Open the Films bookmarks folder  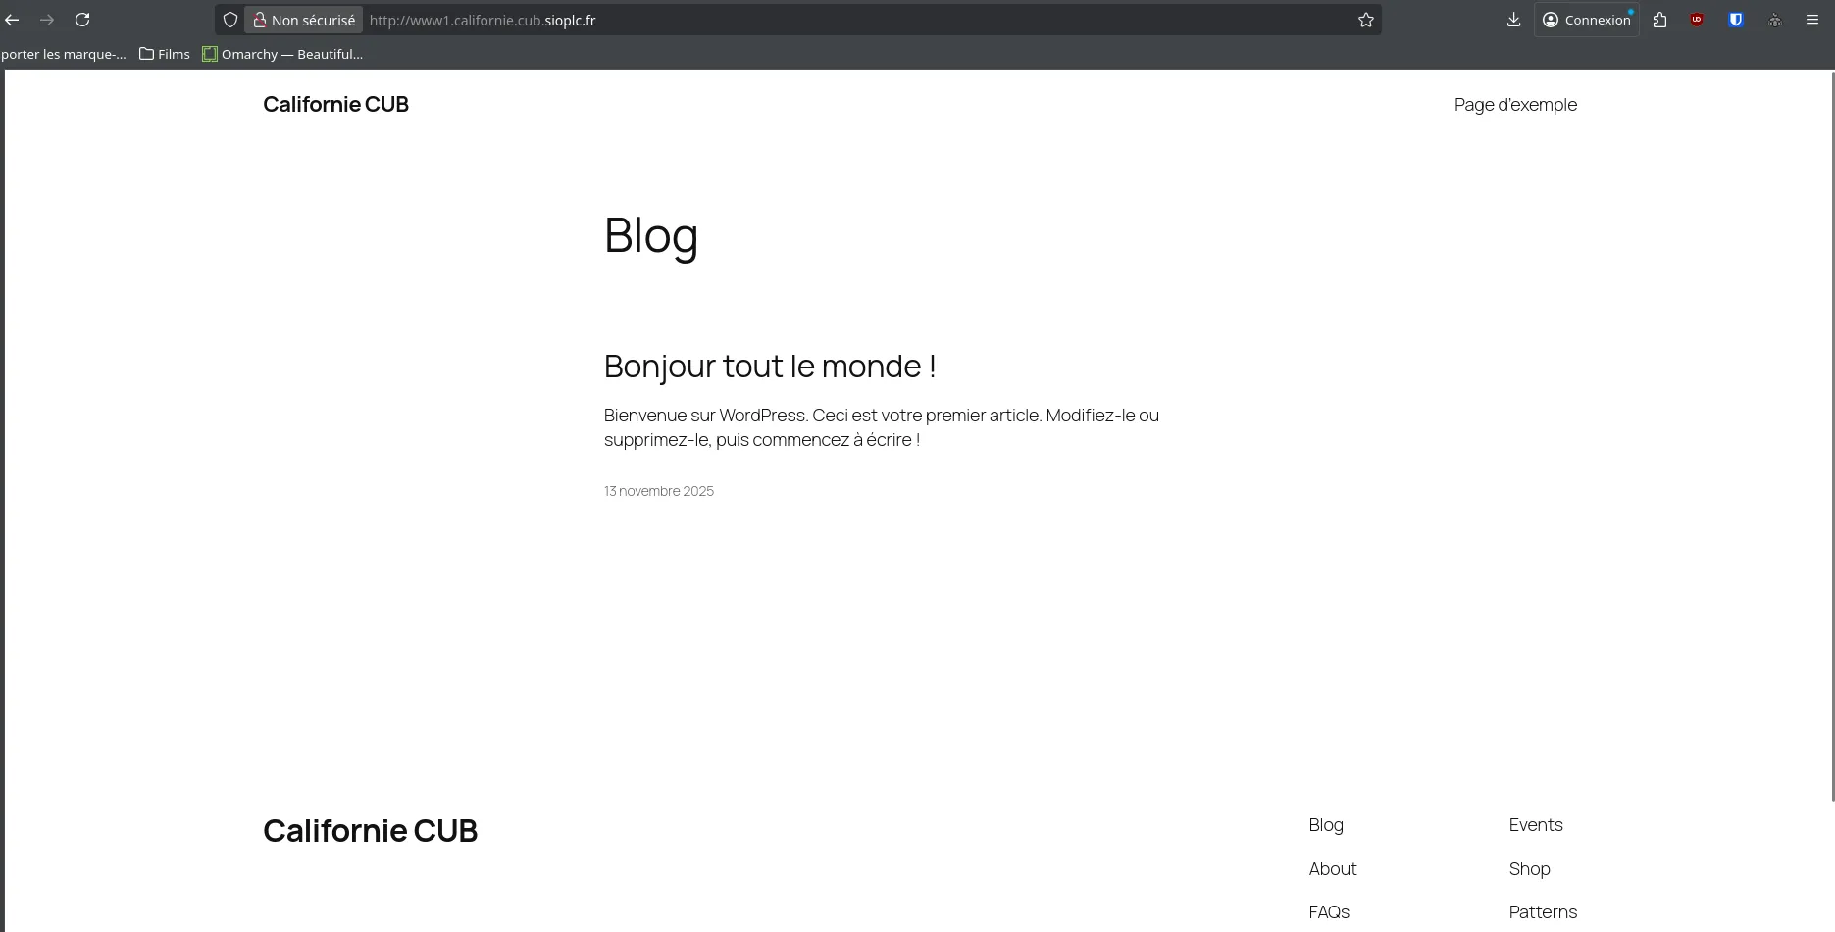tap(165, 54)
